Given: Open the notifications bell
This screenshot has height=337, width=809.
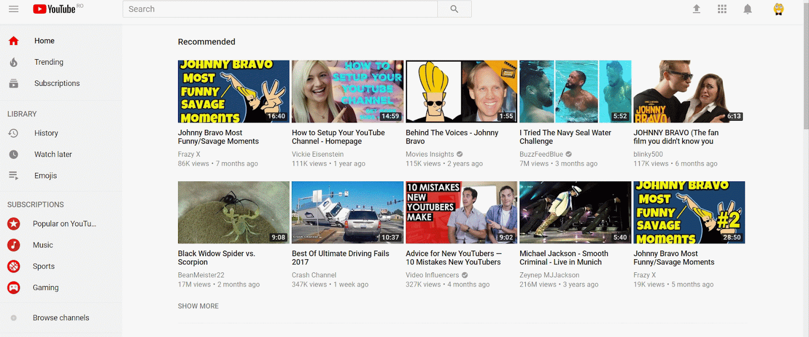Looking at the screenshot, I should (747, 9).
